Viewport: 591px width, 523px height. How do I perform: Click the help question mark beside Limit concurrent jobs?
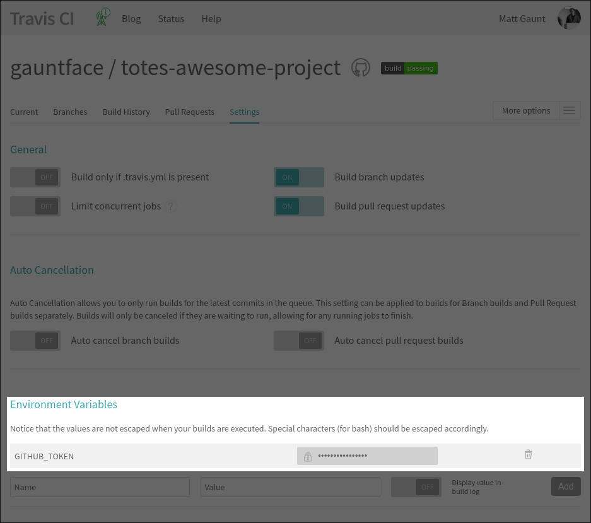[x=171, y=206]
